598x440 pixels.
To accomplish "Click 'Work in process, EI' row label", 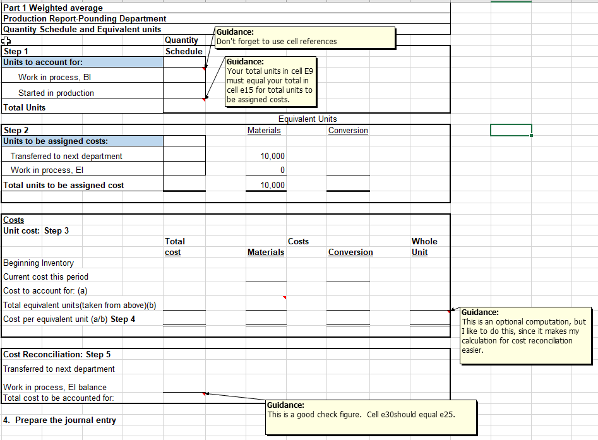I will [x=82, y=170].
